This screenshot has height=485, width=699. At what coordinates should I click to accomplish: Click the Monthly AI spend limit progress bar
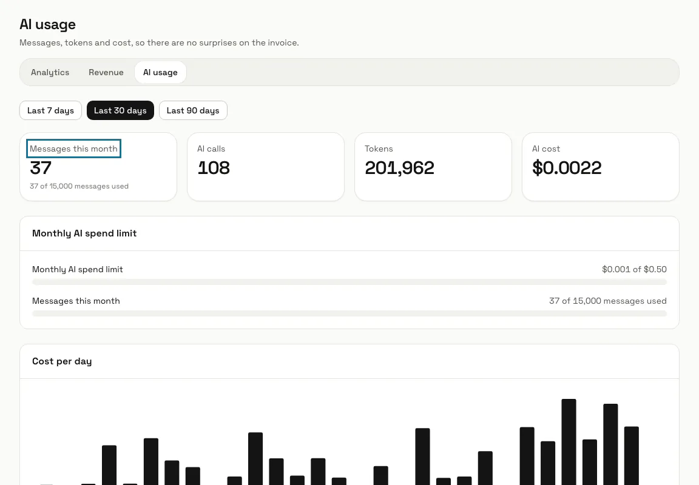click(x=349, y=282)
